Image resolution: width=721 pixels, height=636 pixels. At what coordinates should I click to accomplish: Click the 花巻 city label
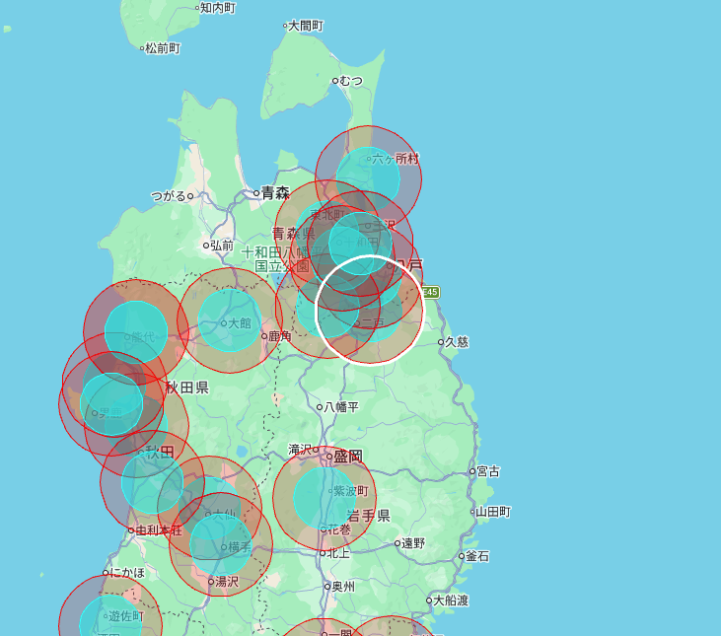pos(339,530)
